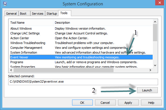Open Help for System Configuration
Screen dimensions: 166x110
151,103
